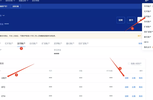The height and width of the screenshot is (100, 153).
Task: Expand the notice via the 展开 link
Action: pos(139,36)
